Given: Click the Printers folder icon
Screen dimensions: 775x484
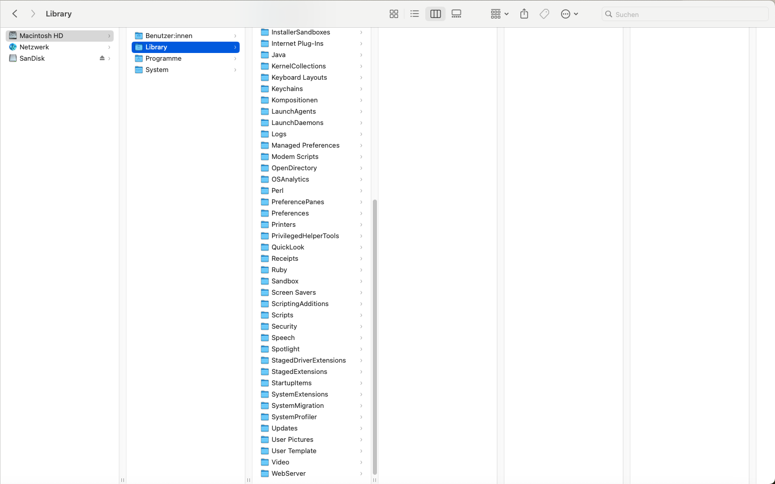Looking at the screenshot, I should [x=265, y=224].
